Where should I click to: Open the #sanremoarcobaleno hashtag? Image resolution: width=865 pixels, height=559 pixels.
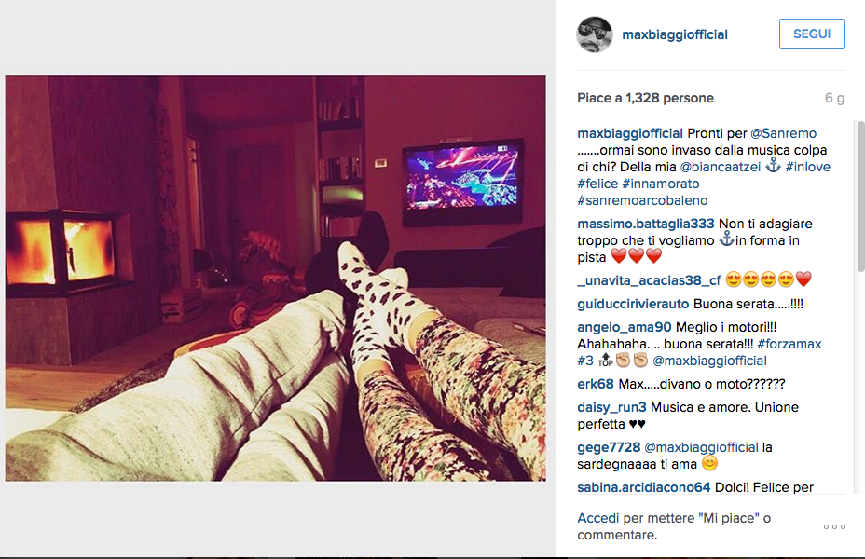(642, 200)
